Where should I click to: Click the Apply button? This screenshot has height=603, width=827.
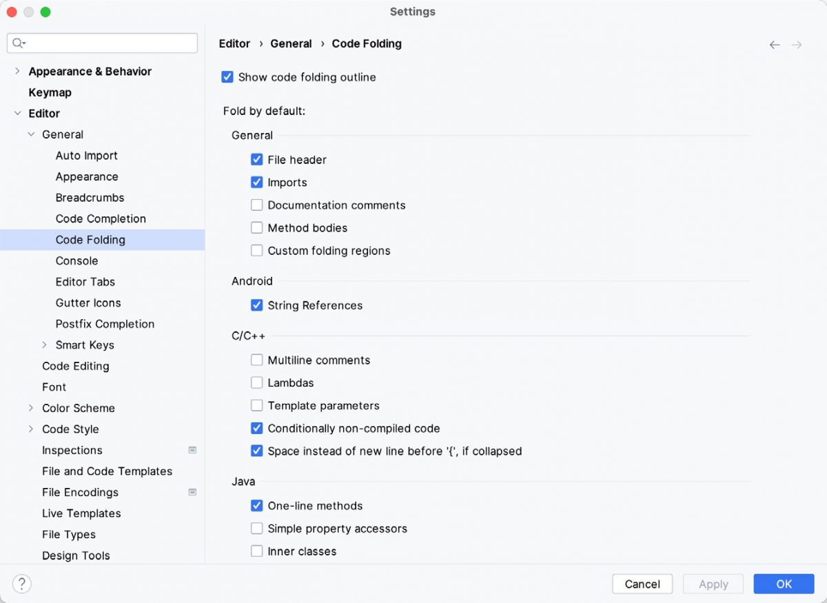(x=713, y=584)
